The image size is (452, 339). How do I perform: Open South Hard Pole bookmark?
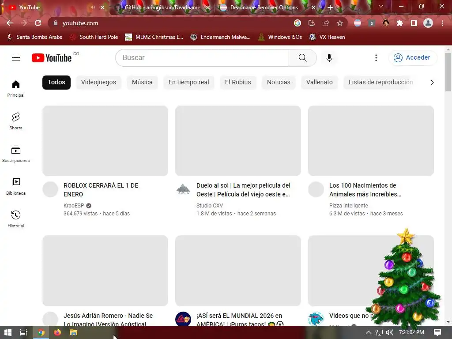point(94,37)
